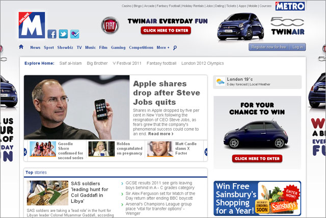The width and height of the screenshot is (326, 218).
Task: Open Holden congratulated on pregnancy story
Action: pos(129,149)
